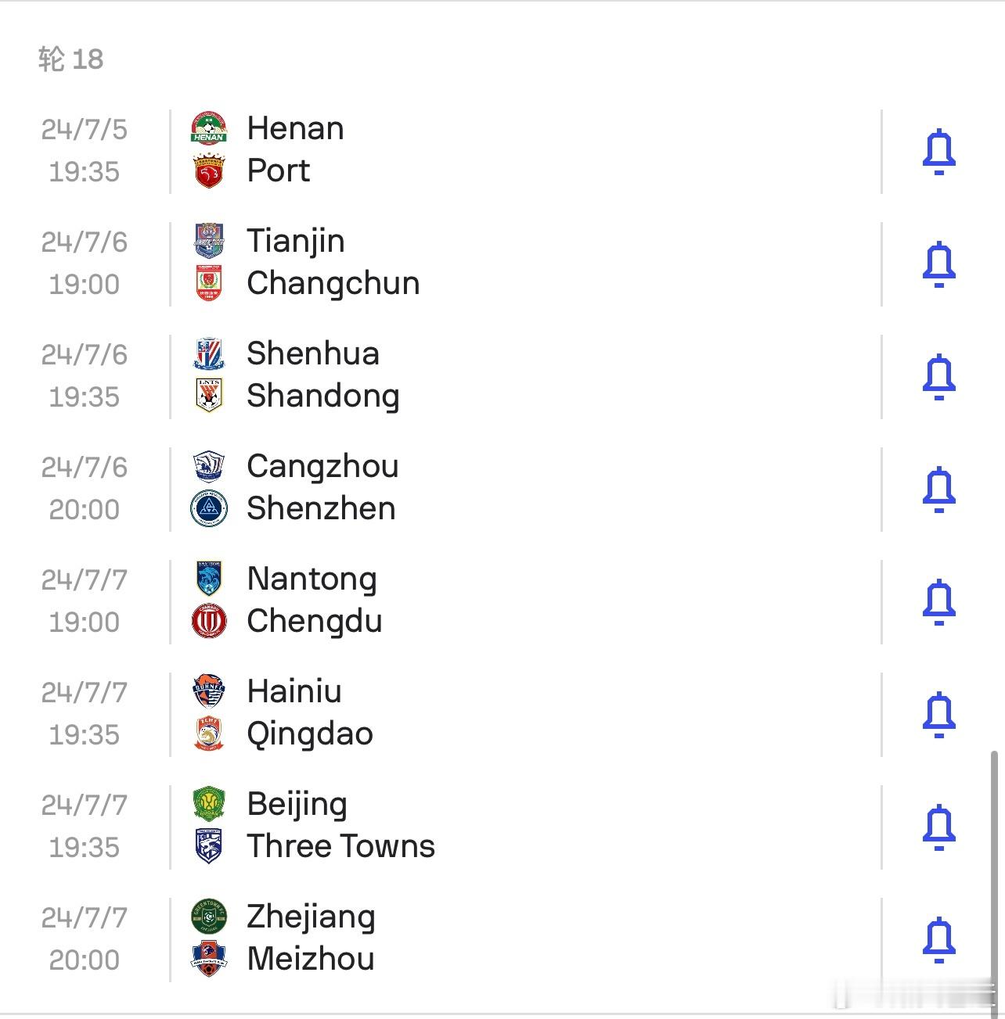Select the Meizhou team name
Viewport: 1005px width, 1019px height.
311,959
